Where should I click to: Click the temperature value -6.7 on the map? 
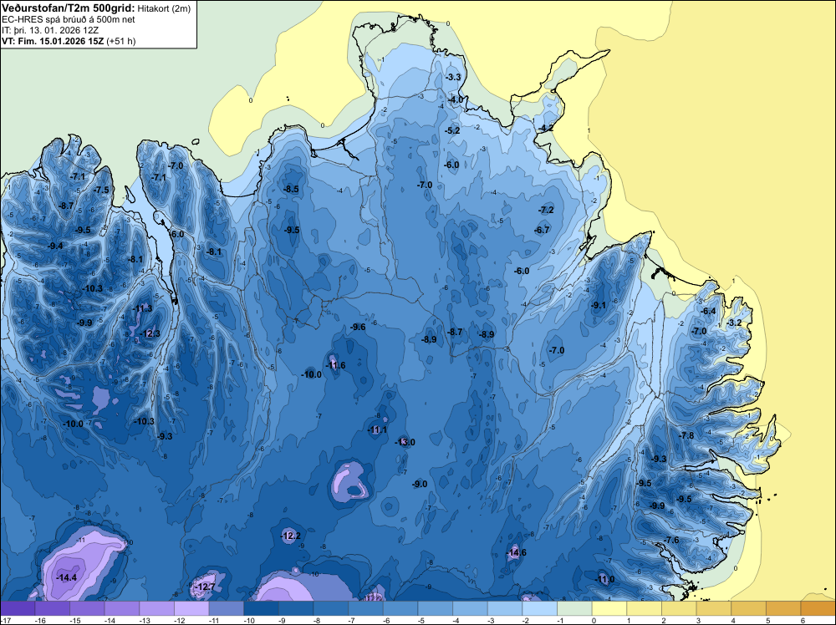pyautogui.click(x=542, y=230)
